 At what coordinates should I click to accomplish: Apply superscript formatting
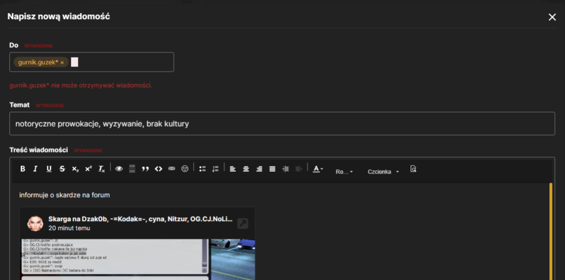pos(88,169)
